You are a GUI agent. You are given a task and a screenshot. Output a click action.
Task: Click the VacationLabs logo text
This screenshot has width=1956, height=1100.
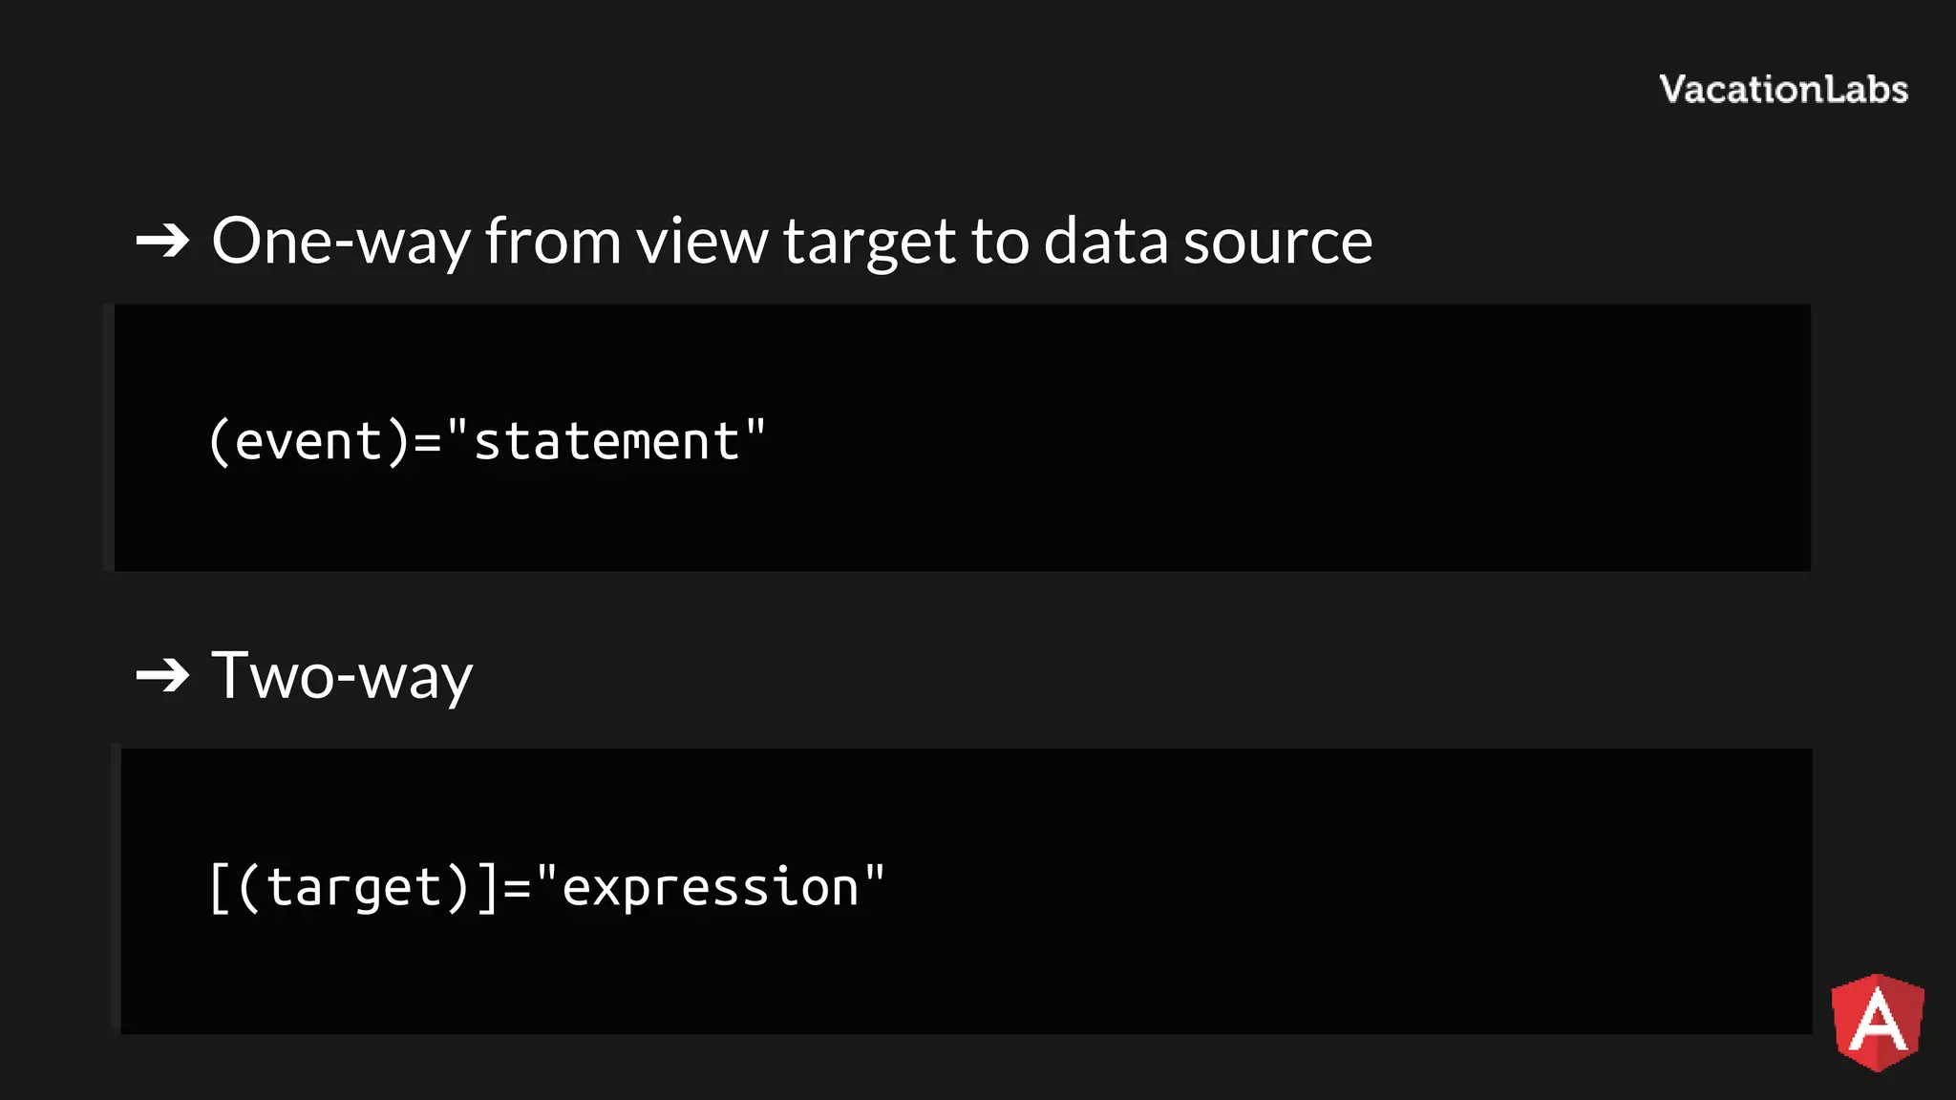1783,90
